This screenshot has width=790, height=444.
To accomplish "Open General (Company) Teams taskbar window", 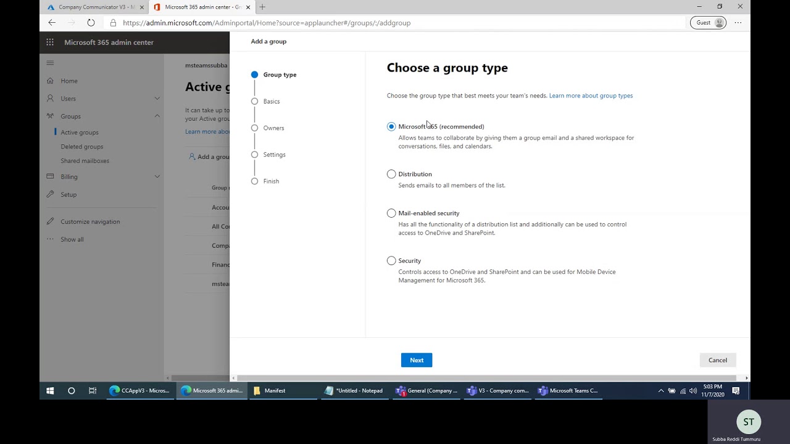I will click(427, 390).
